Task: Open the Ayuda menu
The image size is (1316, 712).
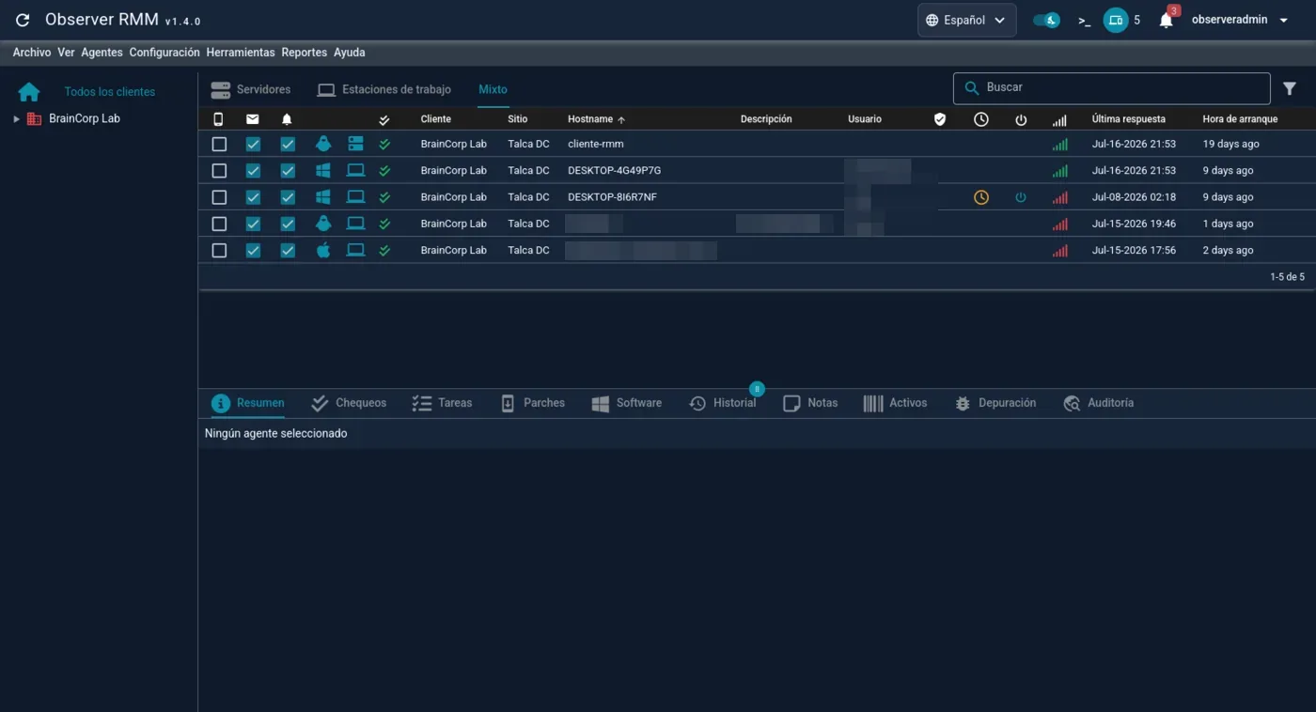Action: tap(350, 53)
